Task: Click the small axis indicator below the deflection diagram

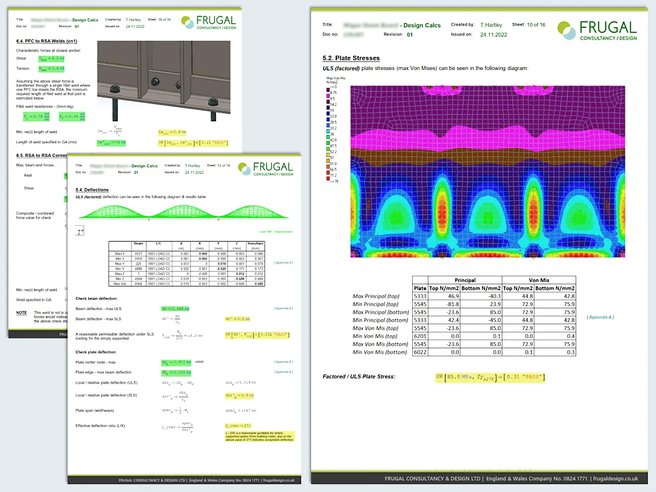Action: pyautogui.click(x=80, y=230)
